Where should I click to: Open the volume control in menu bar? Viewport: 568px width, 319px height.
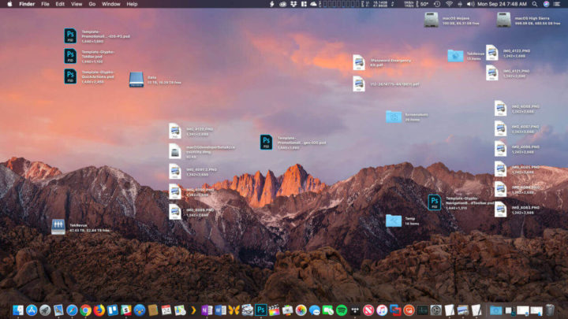coord(470,4)
